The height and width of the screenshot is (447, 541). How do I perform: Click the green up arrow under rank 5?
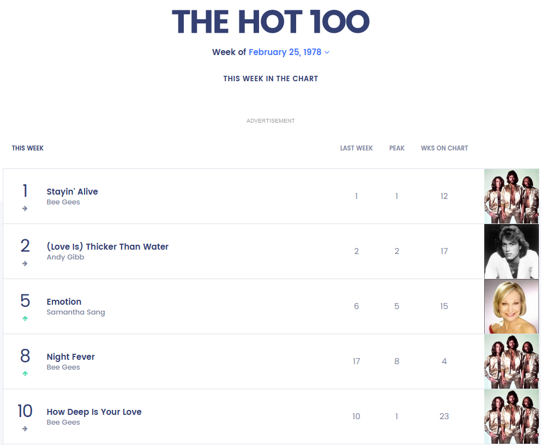tap(25, 319)
